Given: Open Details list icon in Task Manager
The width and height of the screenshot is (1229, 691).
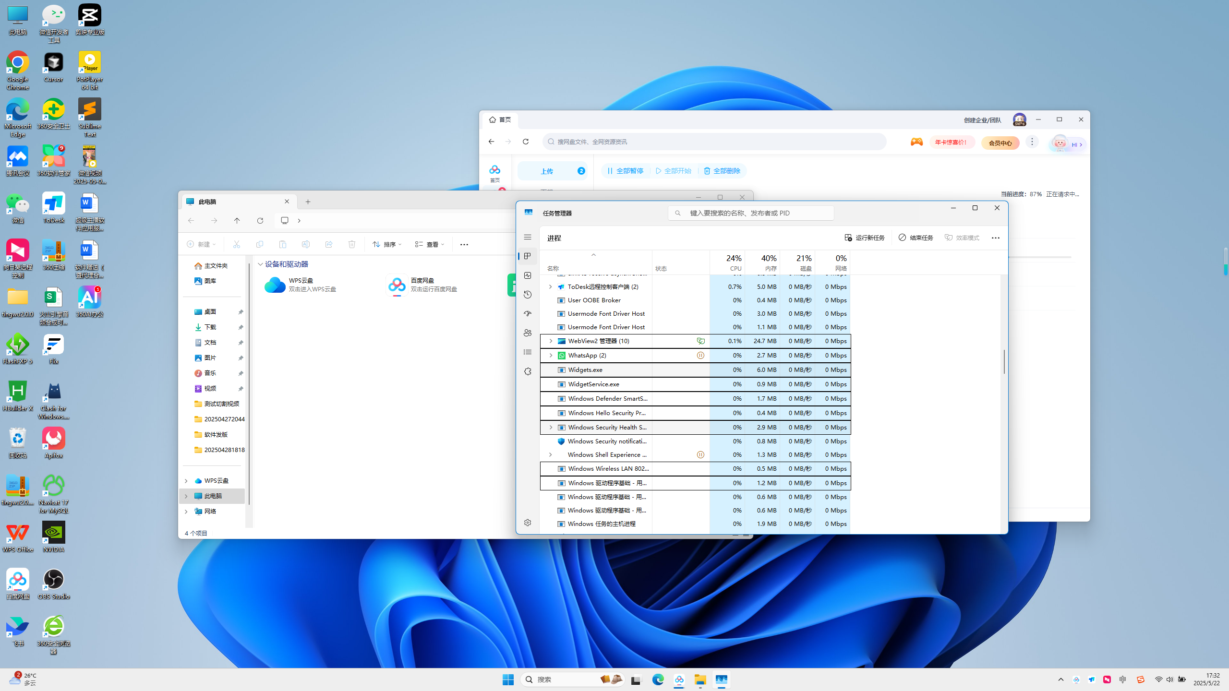Looking at the screenshot, I should (528, 352).
